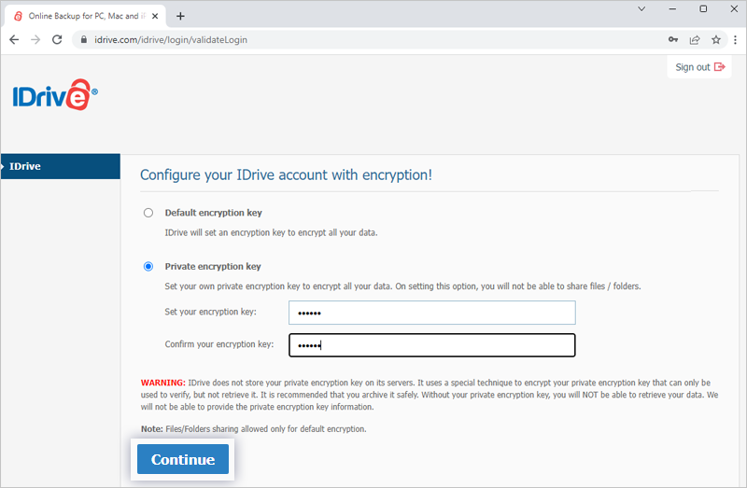This screenshot has width=747, height=488.
Task: Click the browser forward arrow
Action: point(35,39)
